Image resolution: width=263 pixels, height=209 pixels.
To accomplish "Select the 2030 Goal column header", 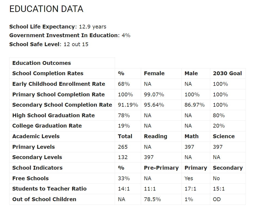I will pyautogui.click(x=227, y=73).
